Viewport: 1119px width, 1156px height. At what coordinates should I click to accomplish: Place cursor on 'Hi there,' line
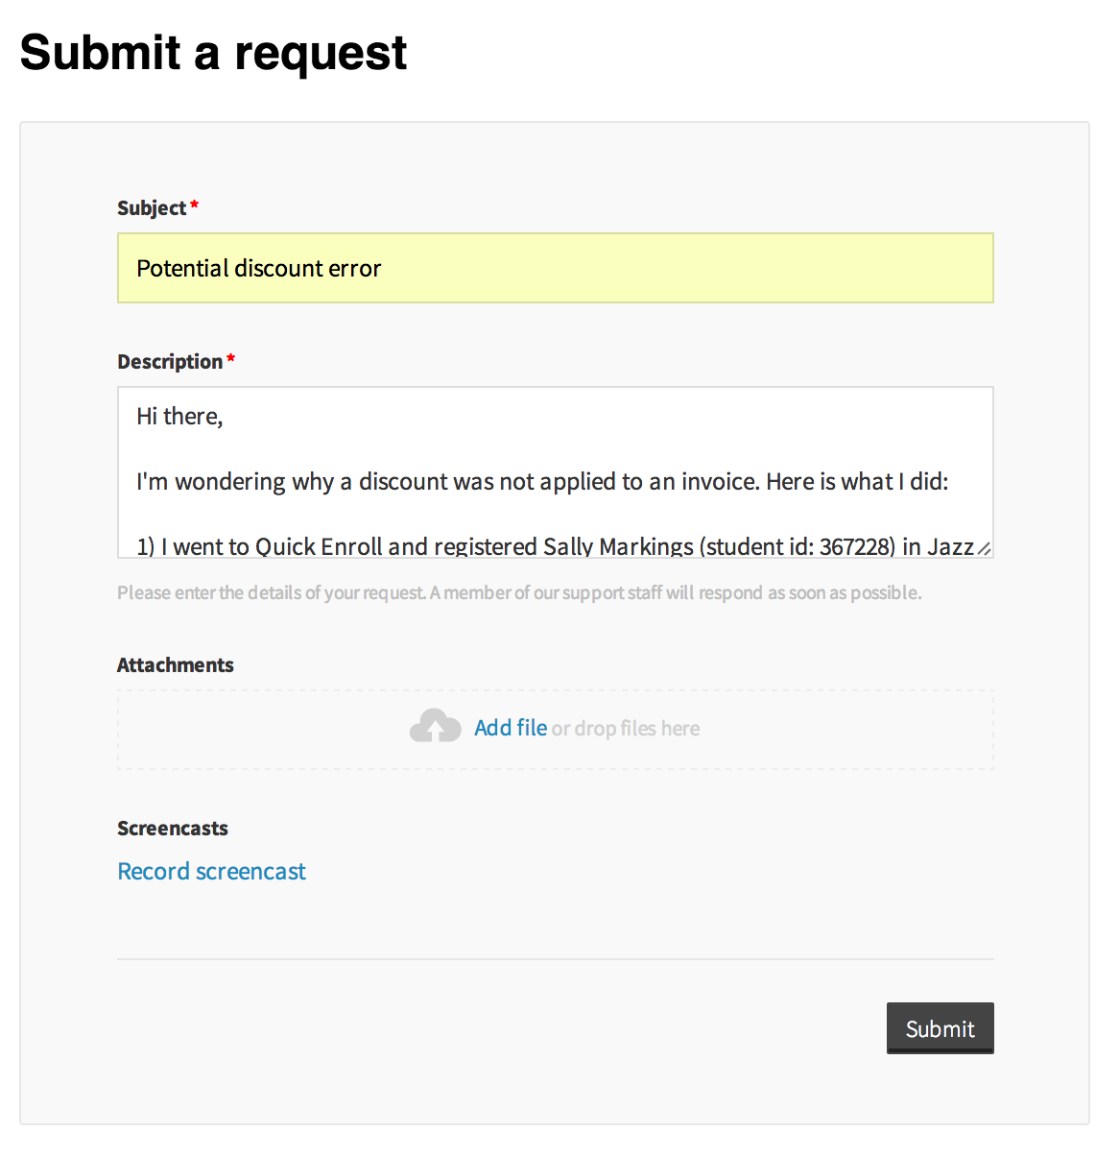point(179,416)
